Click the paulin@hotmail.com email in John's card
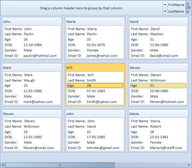 [40, 56]
